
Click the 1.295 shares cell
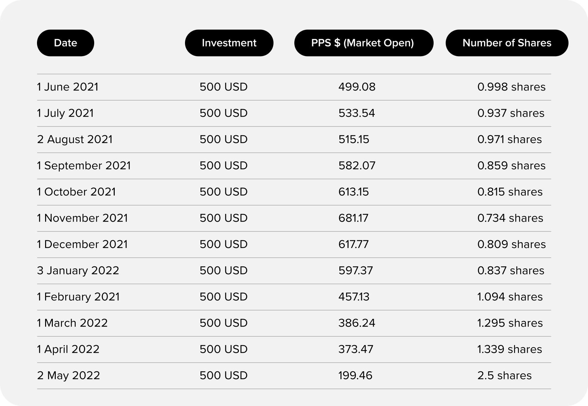coord(510,323)
